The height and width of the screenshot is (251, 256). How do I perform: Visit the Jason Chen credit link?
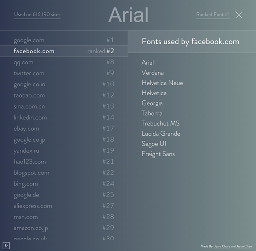pyautogui.click(x=244, y=246)
